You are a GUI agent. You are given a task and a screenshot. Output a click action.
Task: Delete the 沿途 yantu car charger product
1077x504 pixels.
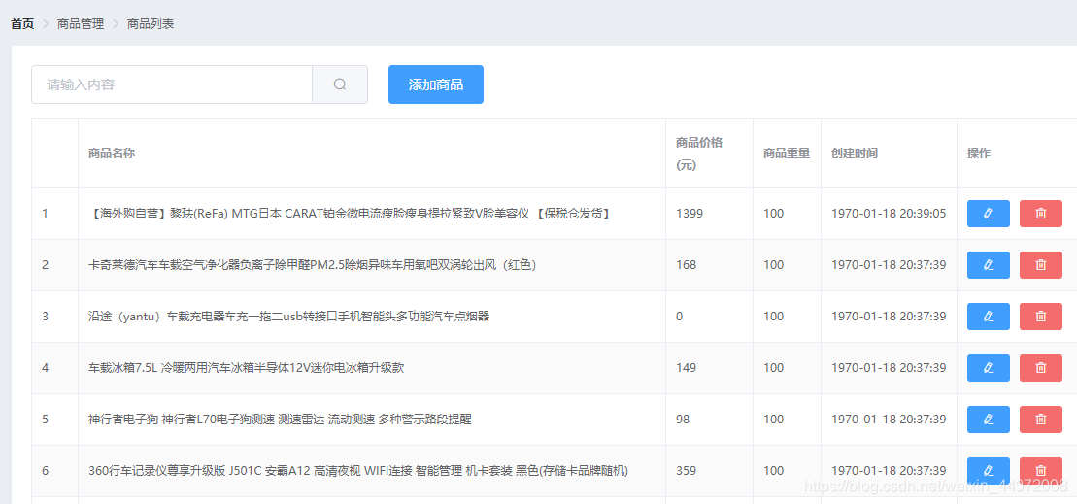(1041, 317)
